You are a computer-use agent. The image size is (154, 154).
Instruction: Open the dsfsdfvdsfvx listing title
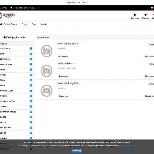tap(65, 63)
